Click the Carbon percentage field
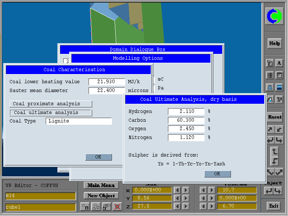This screenshot has width=288, height=216. coord(186,120)
